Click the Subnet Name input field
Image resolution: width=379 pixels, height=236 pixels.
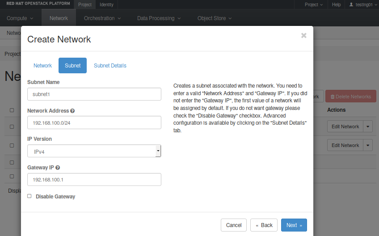pyautogui.click(x=94, y=94)
